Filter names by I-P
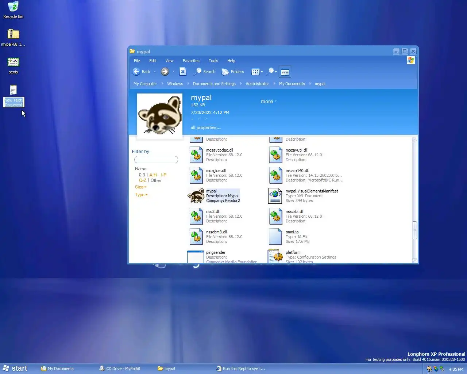 point(163,175)
